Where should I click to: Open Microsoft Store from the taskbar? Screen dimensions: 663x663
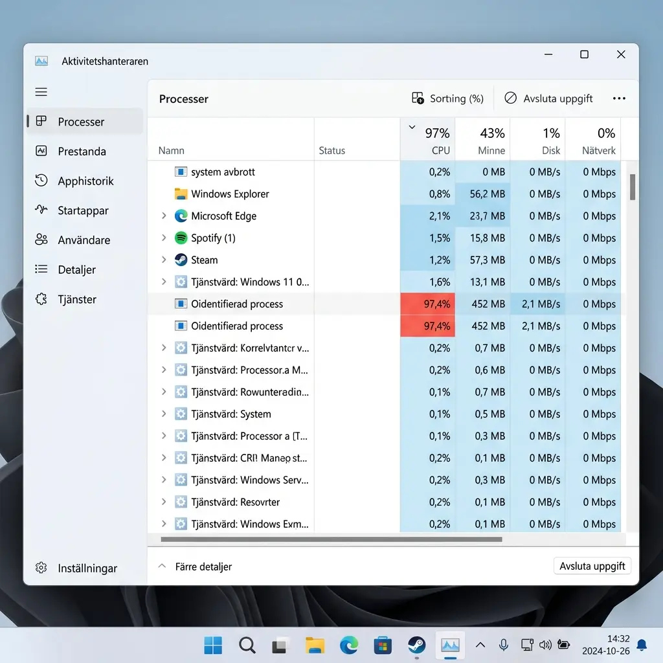click(x=383, y=646)
